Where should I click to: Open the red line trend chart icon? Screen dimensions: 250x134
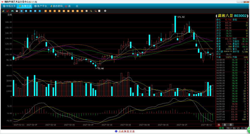coord(8,11)
